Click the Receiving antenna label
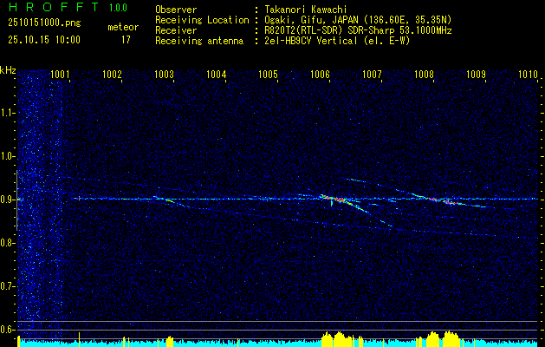Viewport: 545px width, 347px height. (199, 41)
